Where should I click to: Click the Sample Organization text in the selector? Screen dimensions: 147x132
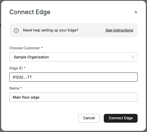coord(31,57)
